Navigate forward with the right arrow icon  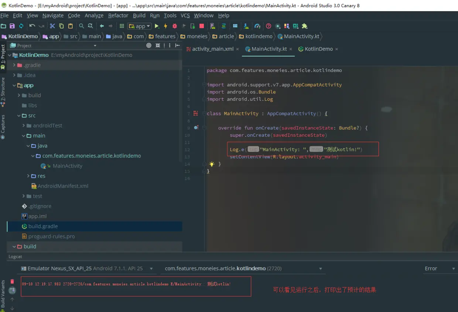click(110, 26)
